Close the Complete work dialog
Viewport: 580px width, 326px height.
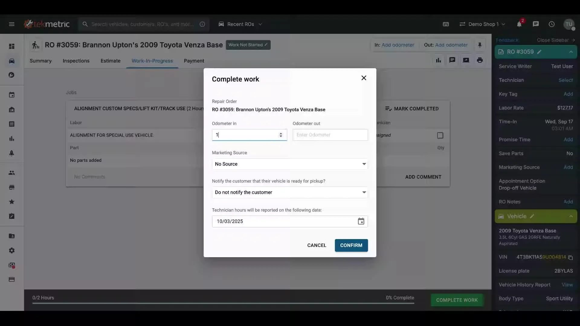[364, 78]
